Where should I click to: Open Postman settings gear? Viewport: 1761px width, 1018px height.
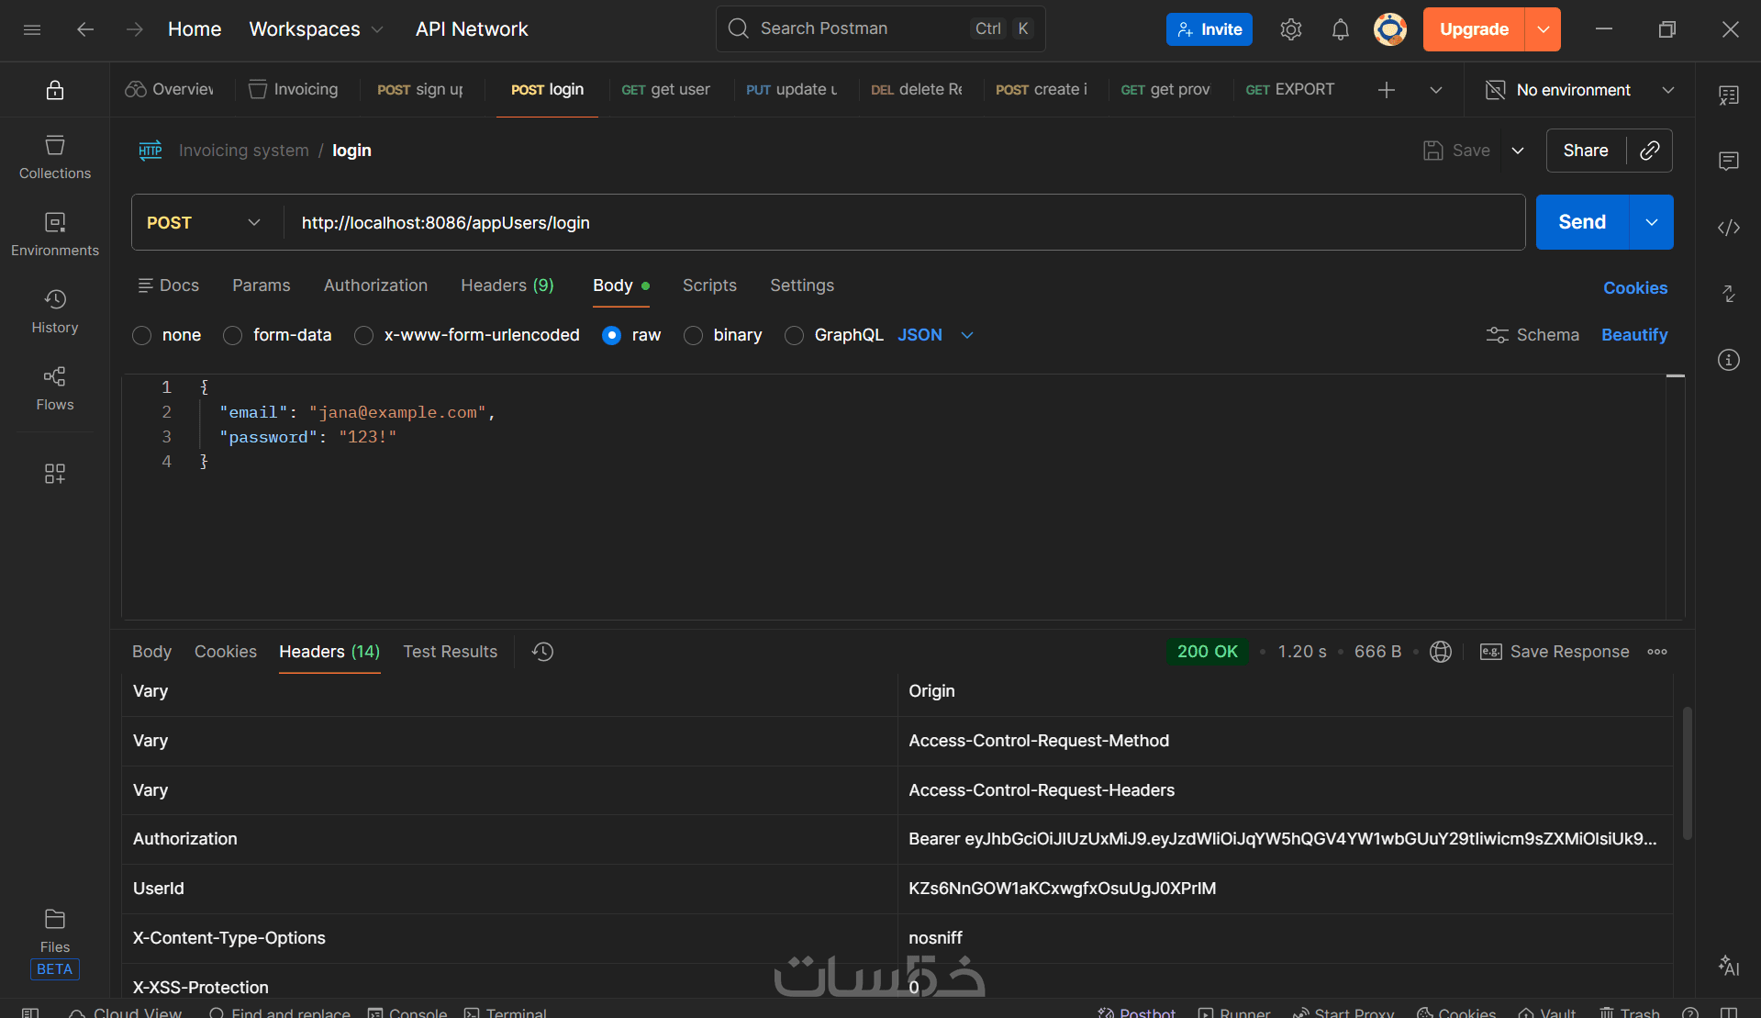(x=1291, y=29)
